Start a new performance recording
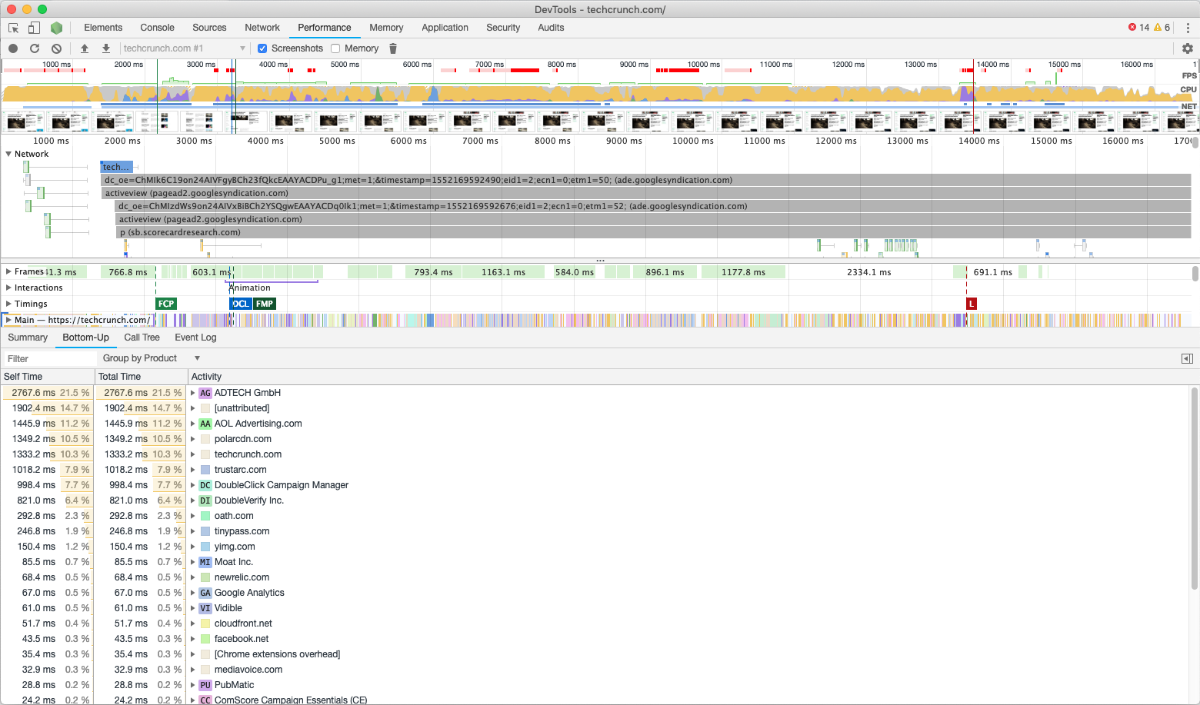This screenshot has height=705, width=1200. [12, 48]
